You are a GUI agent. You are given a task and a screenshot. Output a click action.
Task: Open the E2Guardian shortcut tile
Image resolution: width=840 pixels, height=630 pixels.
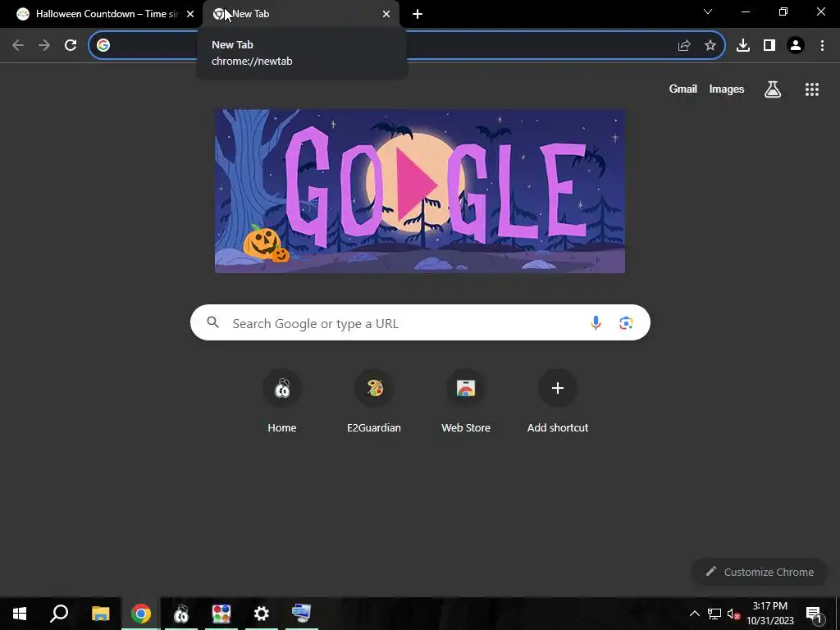click(374, 400)
